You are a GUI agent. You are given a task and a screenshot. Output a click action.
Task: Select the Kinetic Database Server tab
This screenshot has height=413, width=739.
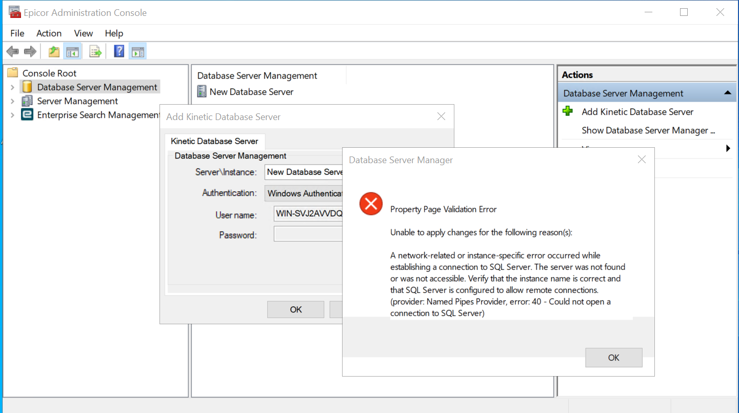click(215, 141)
